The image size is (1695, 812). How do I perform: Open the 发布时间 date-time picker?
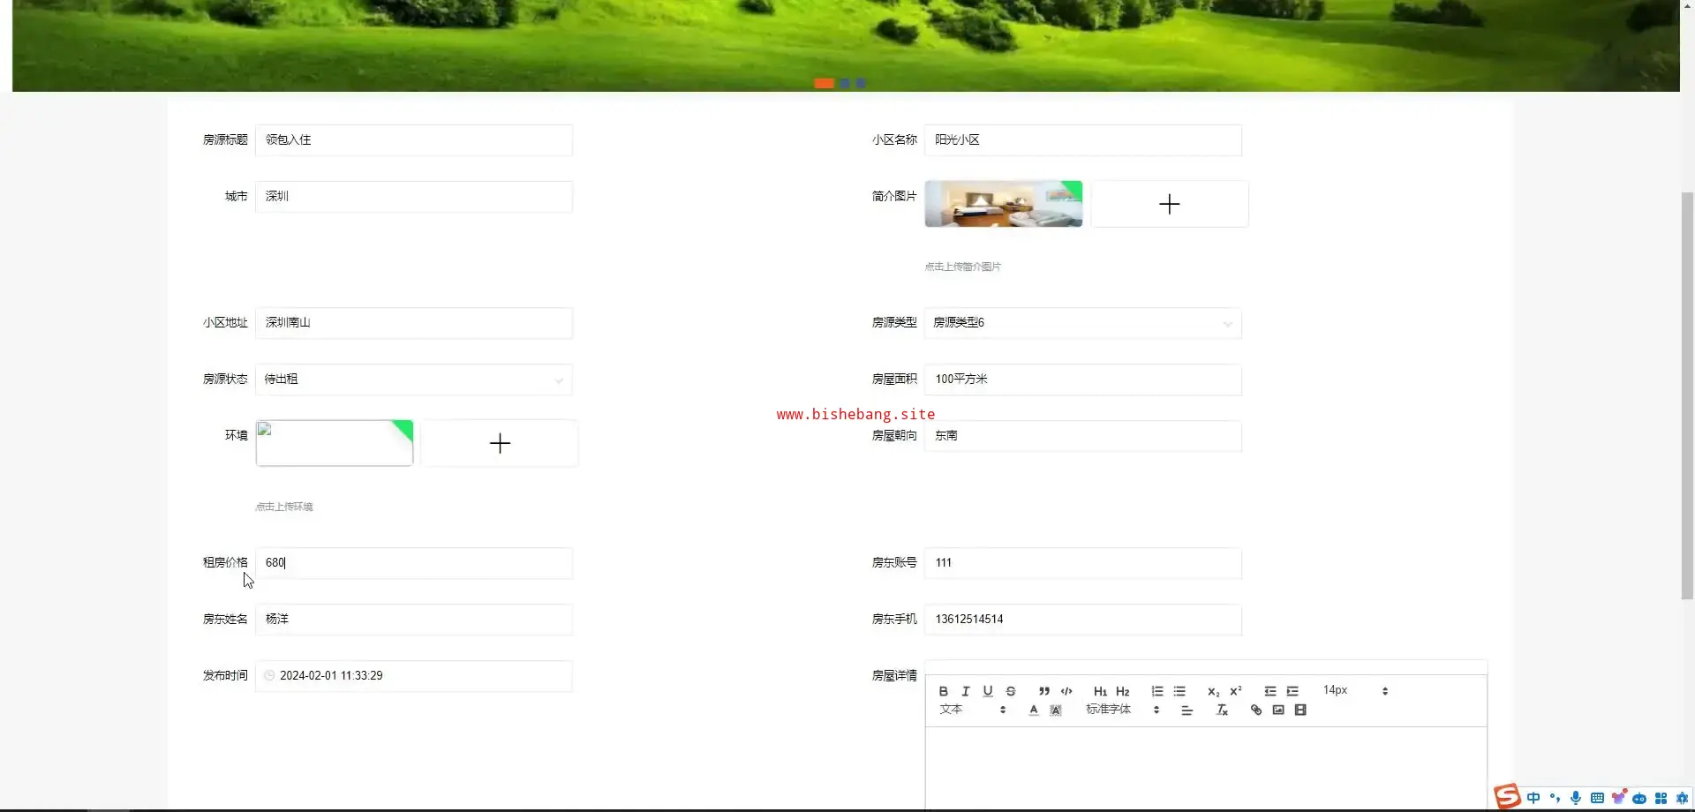(414, 676)
